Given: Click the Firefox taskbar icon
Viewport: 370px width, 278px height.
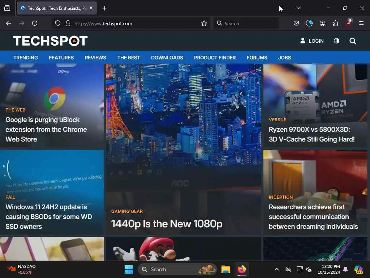Looking at the screenshot, I should coord(241,269).
